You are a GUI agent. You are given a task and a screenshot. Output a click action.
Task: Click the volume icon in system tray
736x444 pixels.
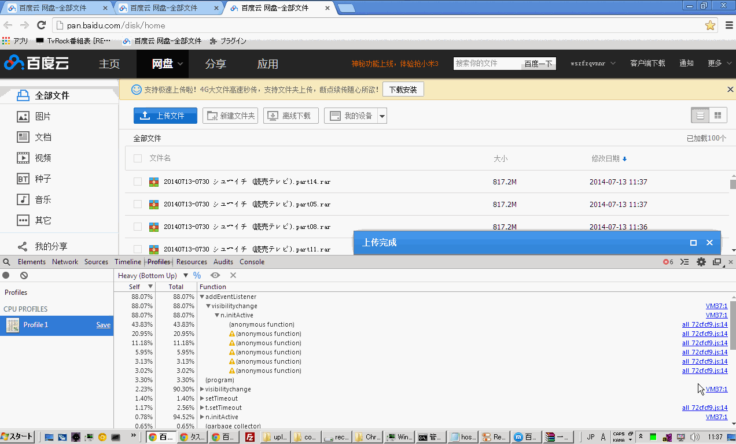694,437
